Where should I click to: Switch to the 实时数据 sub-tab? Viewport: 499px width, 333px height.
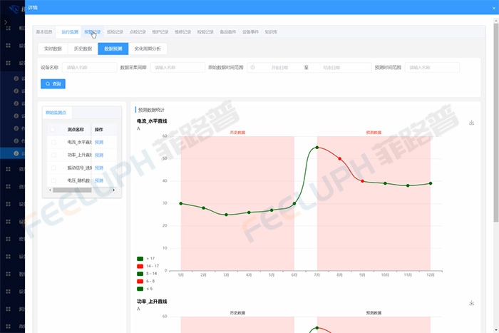pos(53,48)
